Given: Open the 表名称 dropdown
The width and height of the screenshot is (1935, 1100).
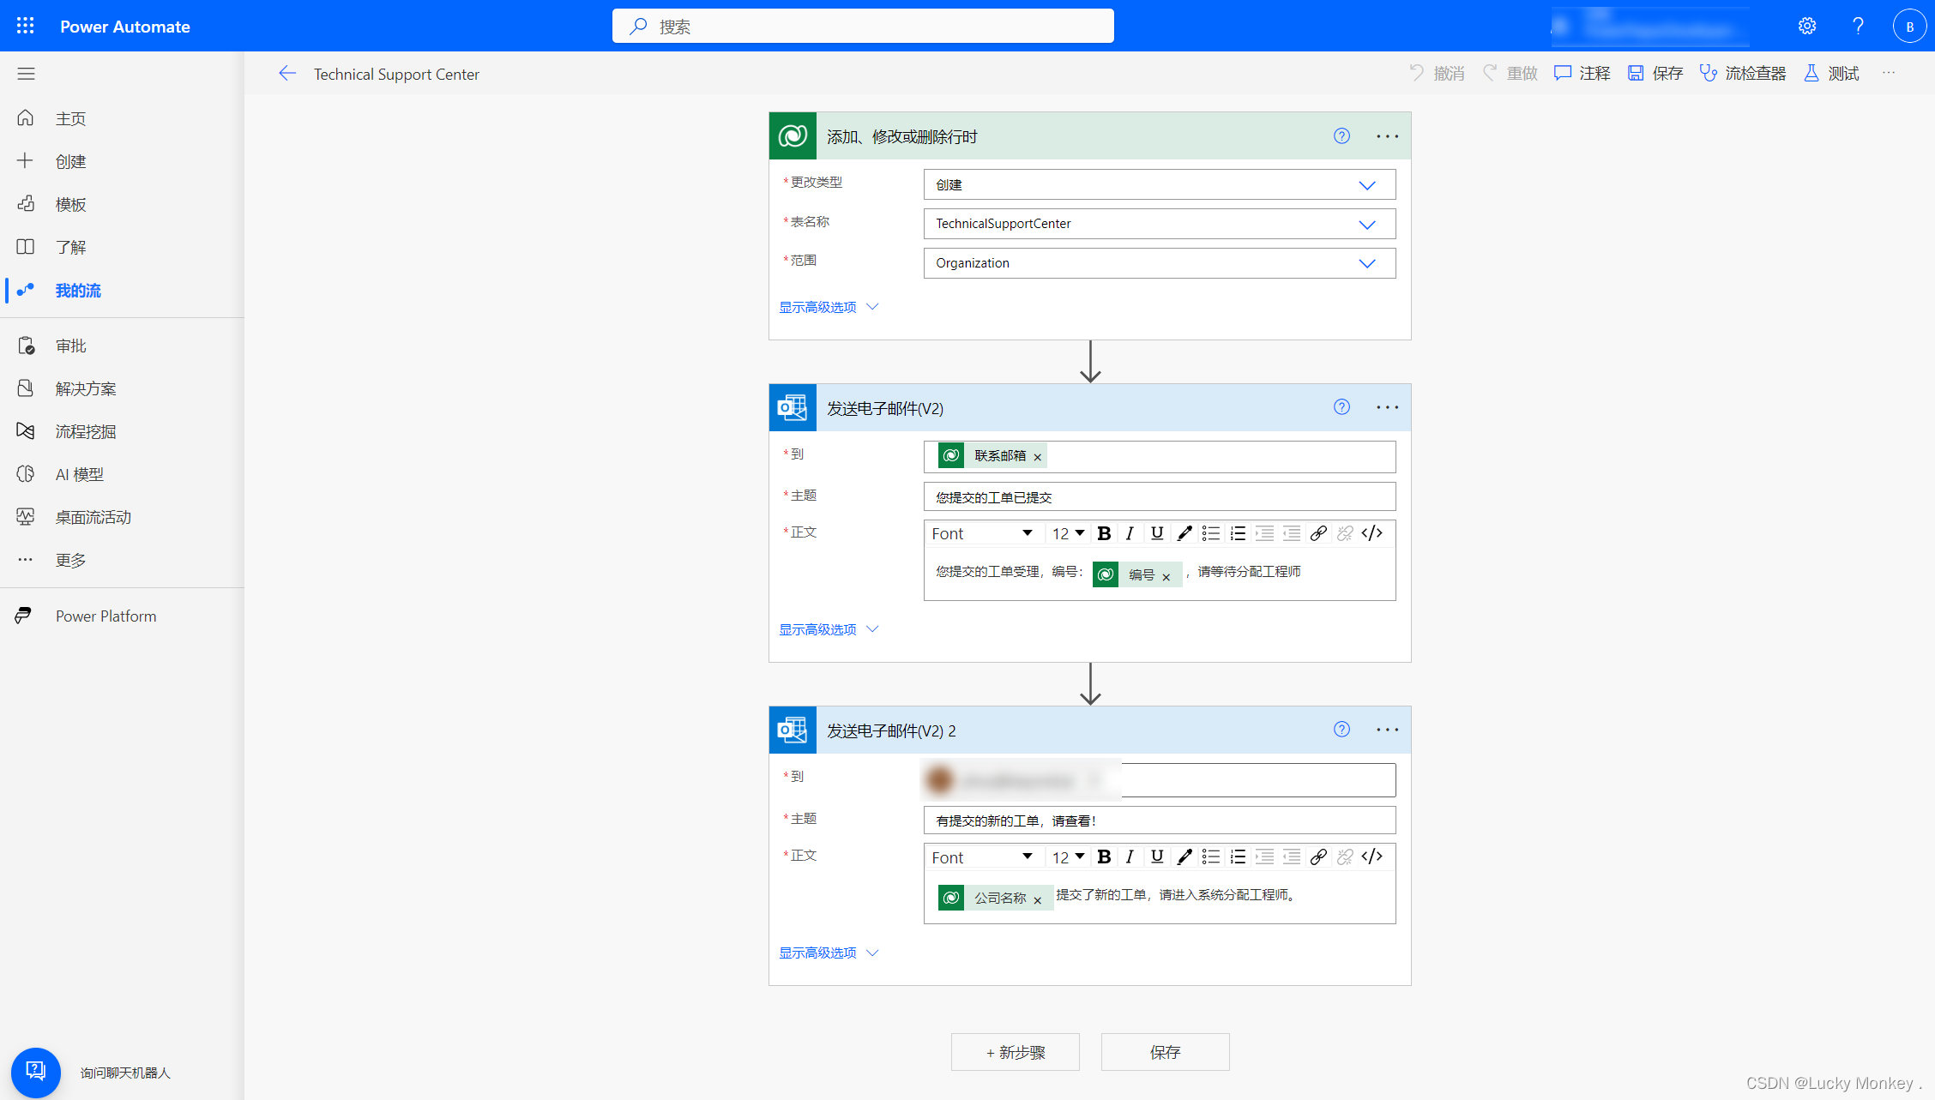Looking at the screenshot, I should click(1159, 224).
